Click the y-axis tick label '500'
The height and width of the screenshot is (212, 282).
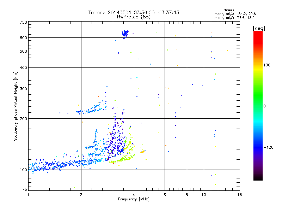23,51
